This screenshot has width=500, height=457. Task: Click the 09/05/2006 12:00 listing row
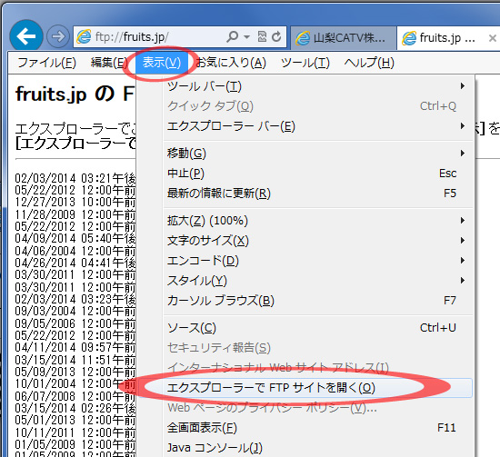coord(75,323)
